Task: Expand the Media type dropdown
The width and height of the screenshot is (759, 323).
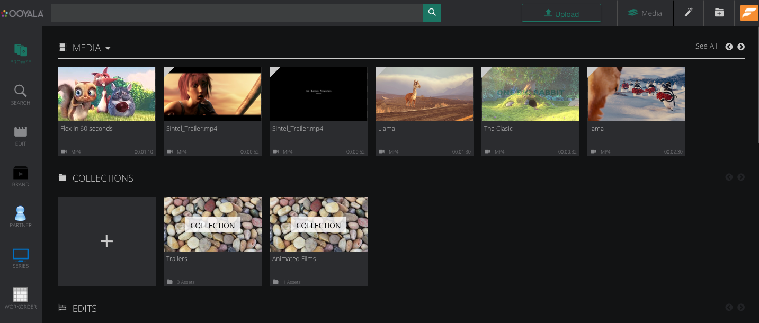Action: coord(108,48)
